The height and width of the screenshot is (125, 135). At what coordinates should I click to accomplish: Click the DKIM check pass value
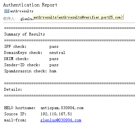point(54,59)
